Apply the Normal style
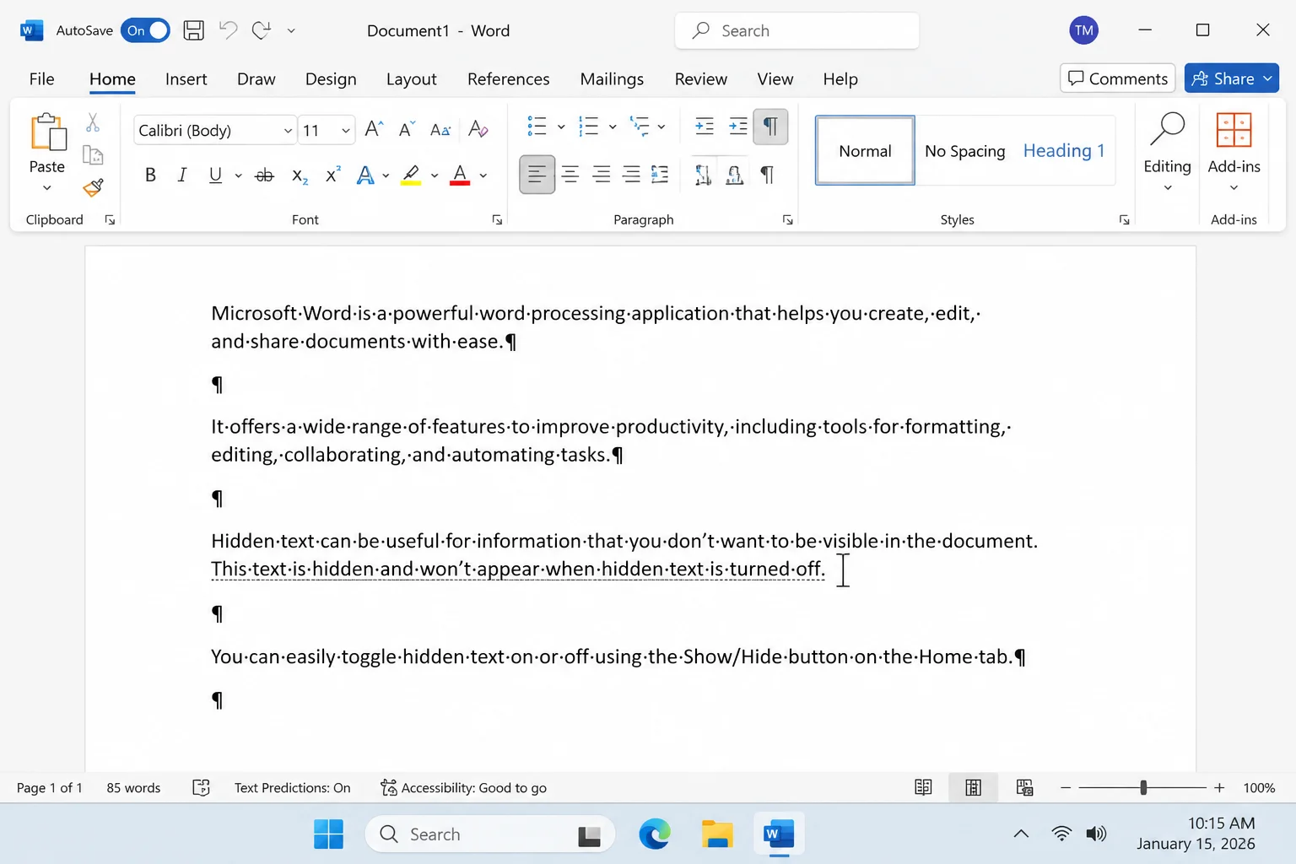The image size is (1296, 864). click(x=865, y=150)
